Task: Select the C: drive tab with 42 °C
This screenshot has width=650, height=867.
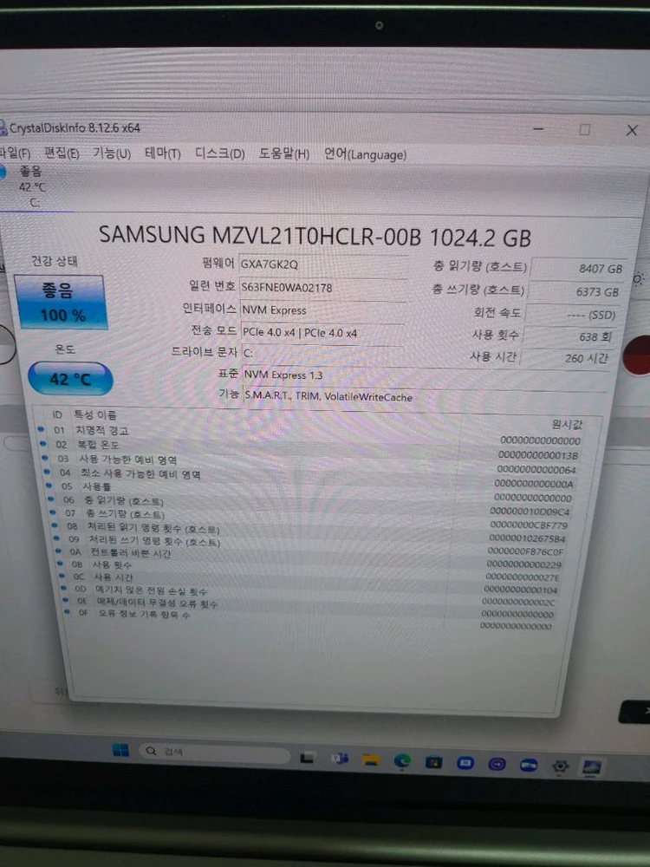Action: pyautogui.click(x=35, y=187)
